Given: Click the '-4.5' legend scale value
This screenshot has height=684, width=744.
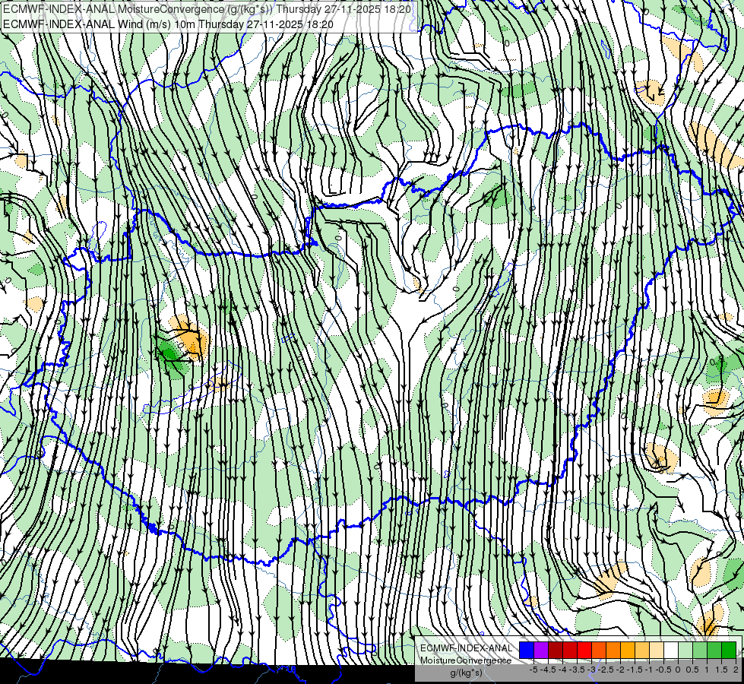Looking at the screenshot, I should pyautogui.click(x=548, y=670).
